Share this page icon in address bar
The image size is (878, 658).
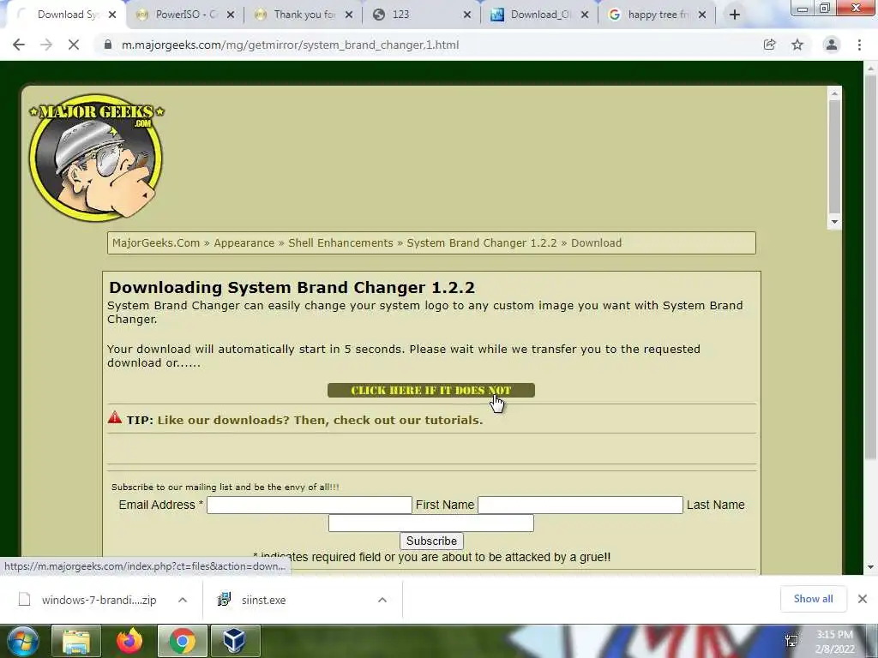coord(769,45)
